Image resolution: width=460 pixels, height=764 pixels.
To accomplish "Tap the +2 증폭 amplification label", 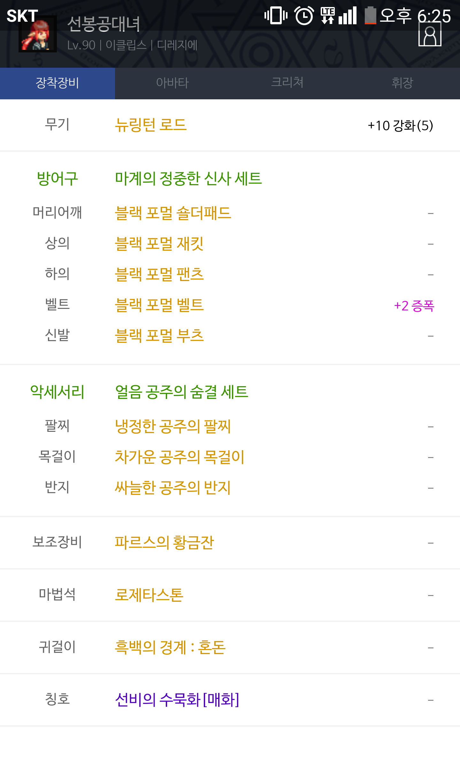I will pos(414,306).
